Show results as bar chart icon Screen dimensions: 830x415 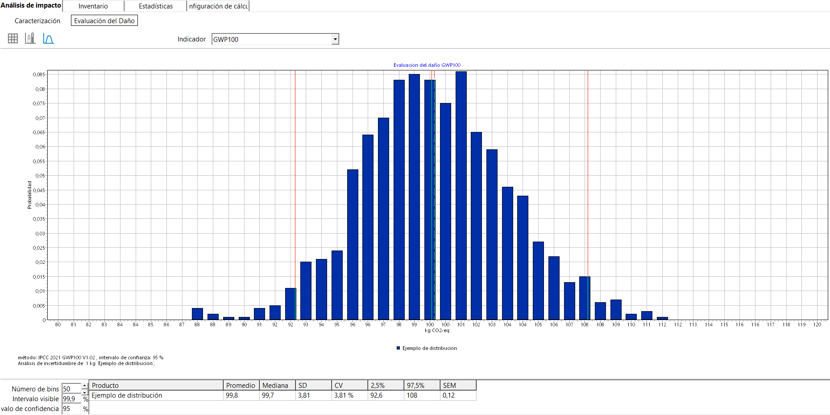click(x=30, y=38)
